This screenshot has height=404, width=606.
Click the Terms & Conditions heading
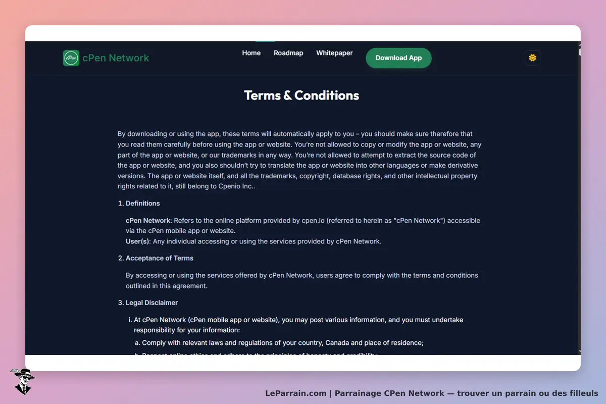[301, 95]
